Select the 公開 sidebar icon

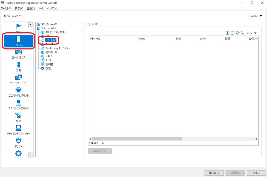18,67
